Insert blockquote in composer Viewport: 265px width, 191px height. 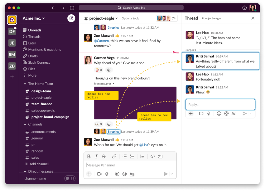(x=142, y=157)
